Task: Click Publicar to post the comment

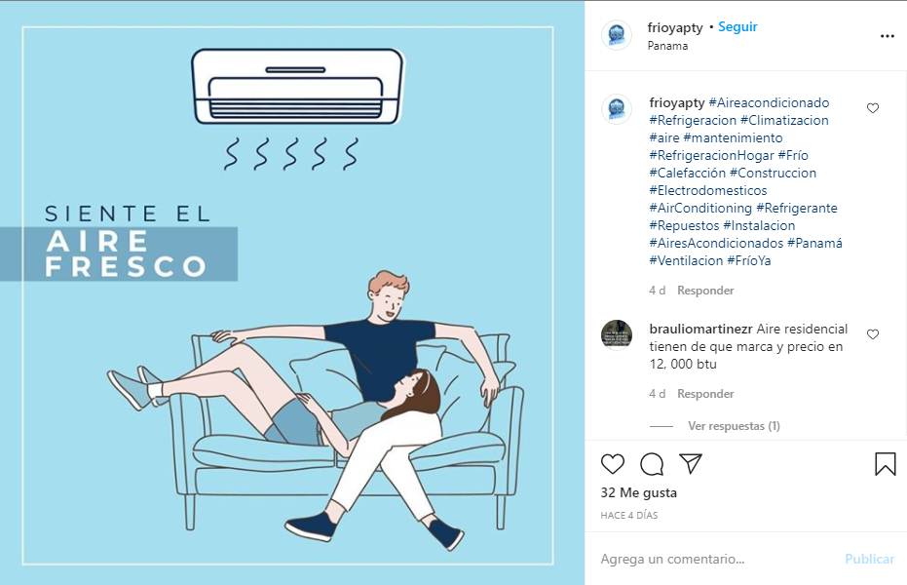Action: [869, 559]
